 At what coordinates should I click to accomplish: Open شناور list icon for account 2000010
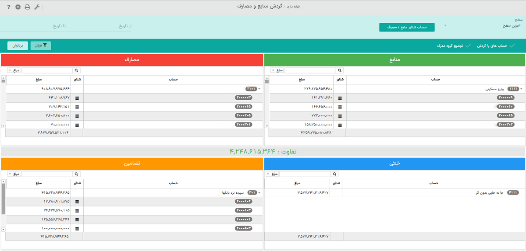click(340, 107)
